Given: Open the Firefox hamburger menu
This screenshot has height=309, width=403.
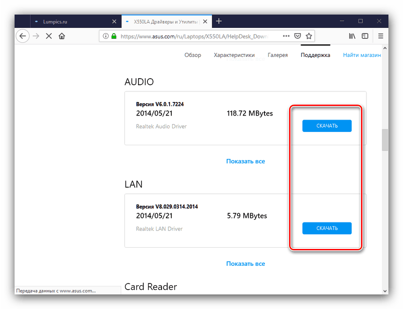Looking at the screenshot, I should click(380, 36).
